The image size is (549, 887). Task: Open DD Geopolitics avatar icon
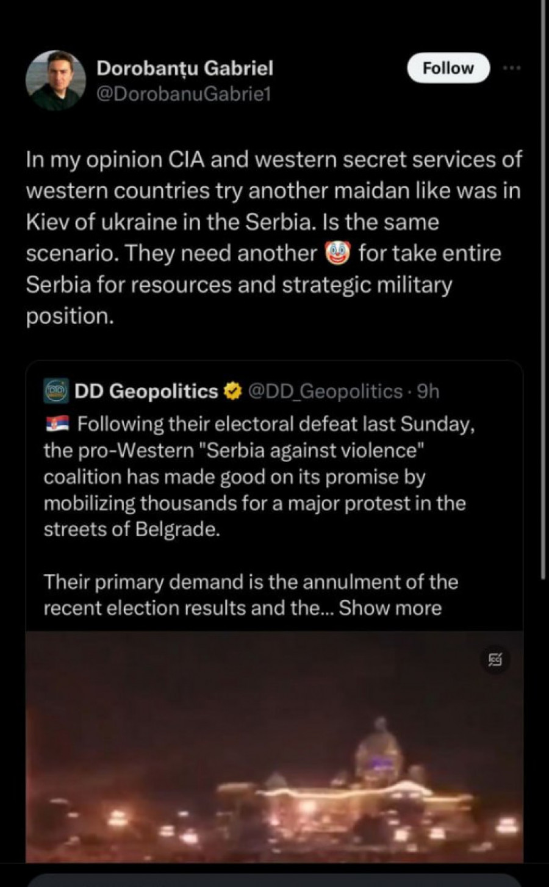pyautogui.click(x=56, y=391)
